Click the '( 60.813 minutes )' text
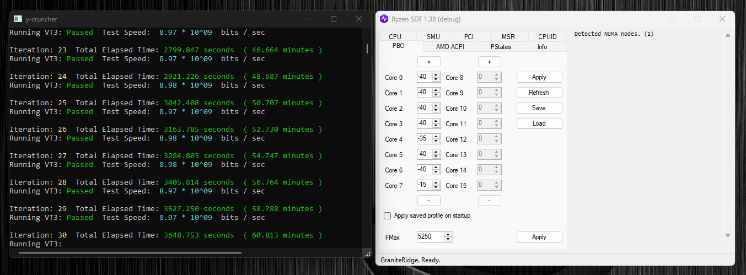 pos(283,235)
